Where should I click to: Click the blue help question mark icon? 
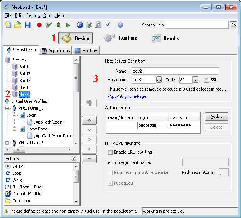(x=120, y=25)
